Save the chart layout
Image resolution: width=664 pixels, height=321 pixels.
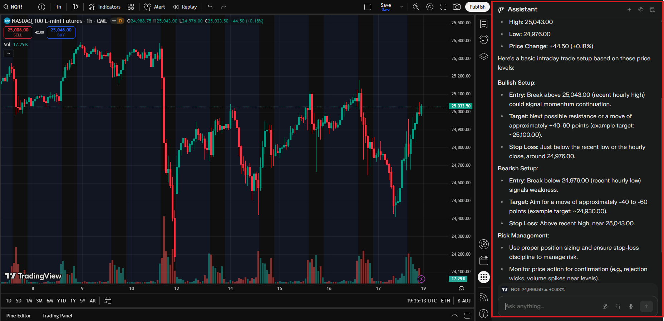[x=386, y=7]
